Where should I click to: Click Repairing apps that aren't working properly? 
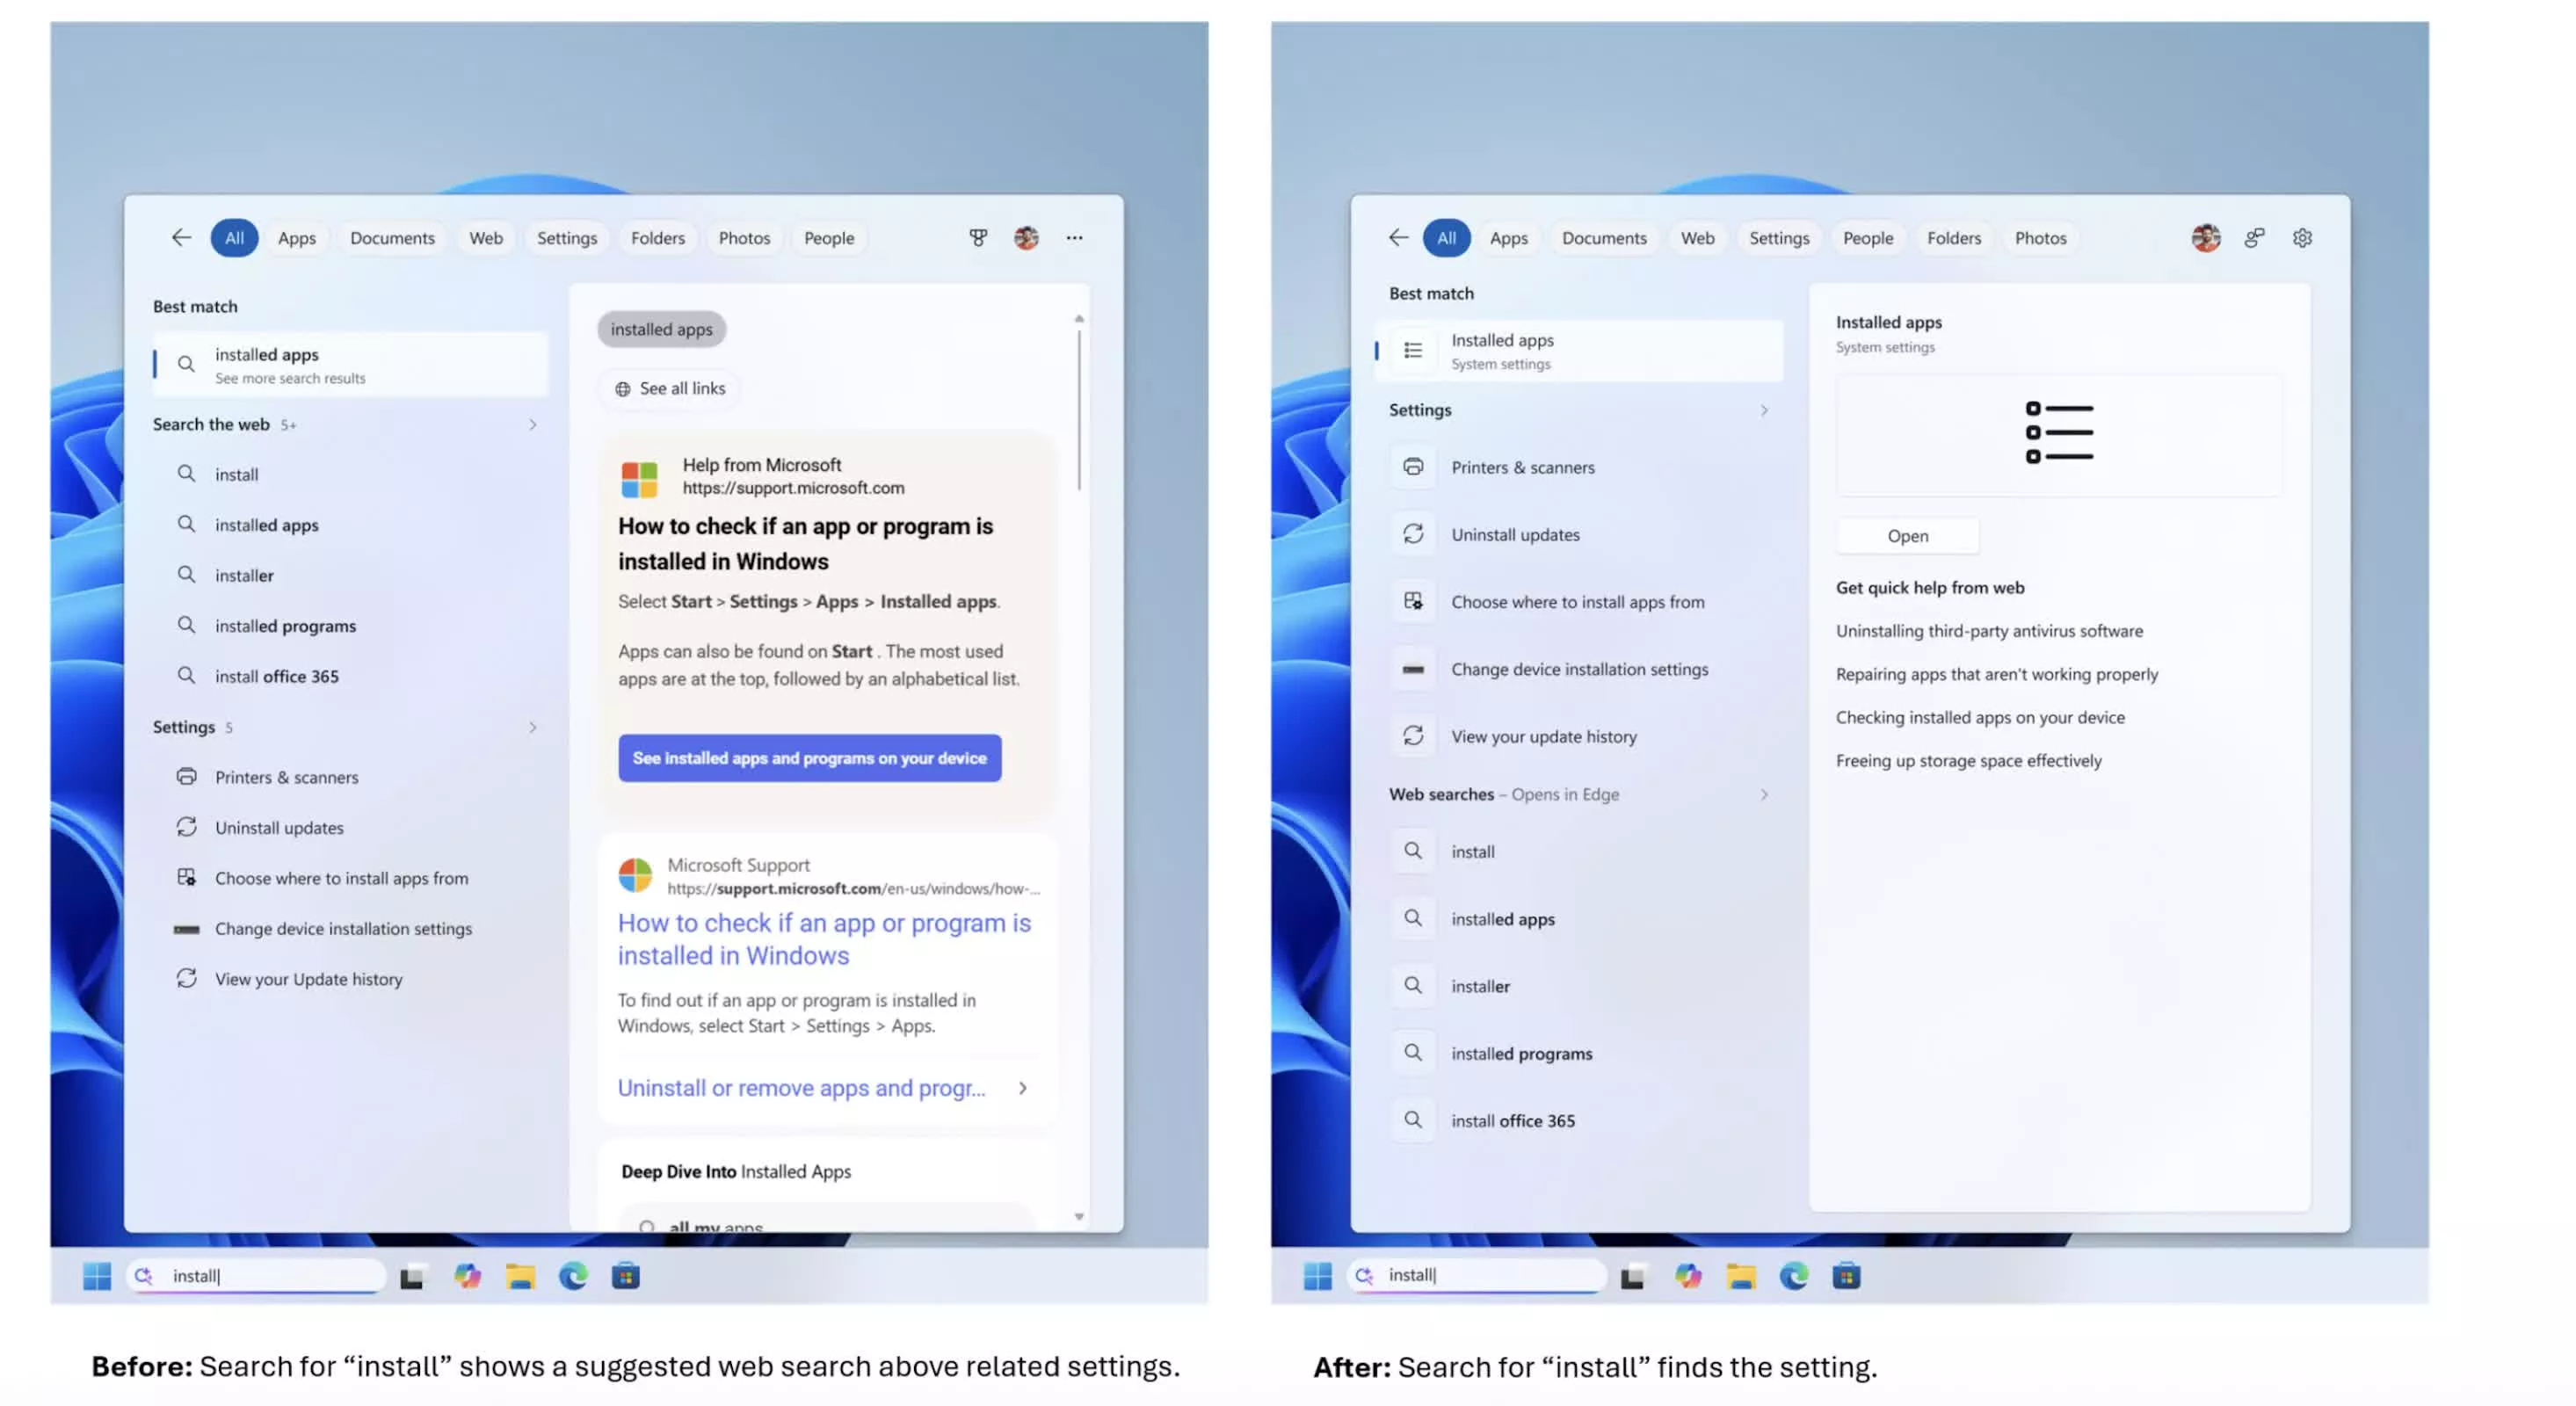click(1996, 674)
